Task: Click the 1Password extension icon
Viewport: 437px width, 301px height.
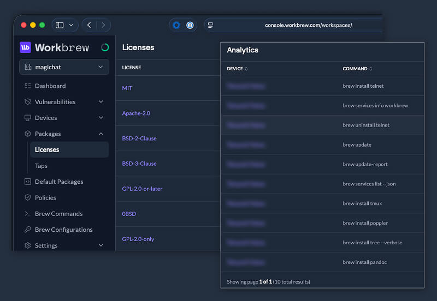Action: (190, 25)
